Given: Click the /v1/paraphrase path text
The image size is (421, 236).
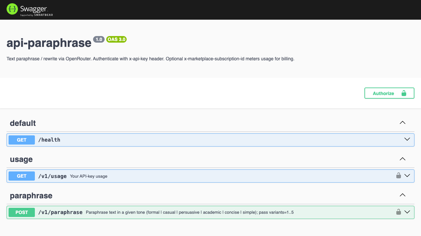Looking at the screenshot, I should click(60, 212).
